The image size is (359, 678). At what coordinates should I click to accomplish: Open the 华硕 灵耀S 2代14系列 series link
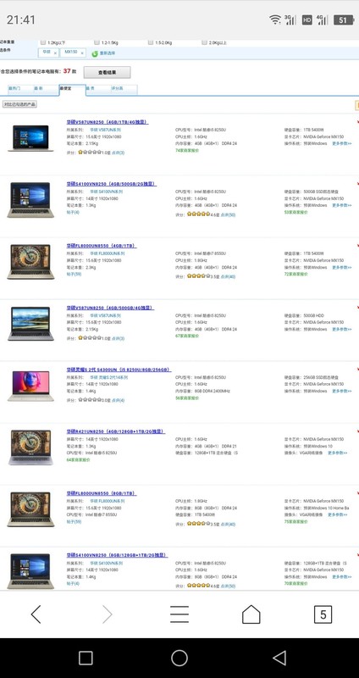pyautogui.click(x=109, y=377)
